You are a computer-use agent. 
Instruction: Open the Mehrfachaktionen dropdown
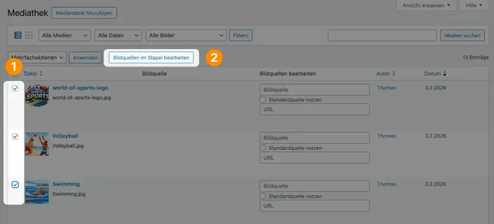click(37, 58)
